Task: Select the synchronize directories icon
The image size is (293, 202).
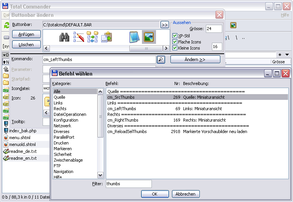Action: (92, 37)
